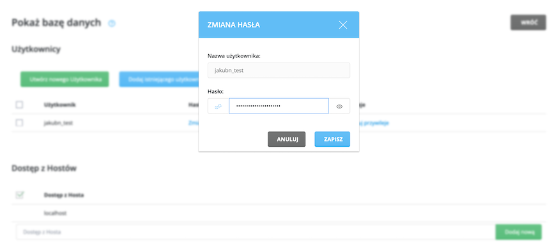
Task: Toggle the Dostęp z Hosta header checkbox
Action: (20, 195)
